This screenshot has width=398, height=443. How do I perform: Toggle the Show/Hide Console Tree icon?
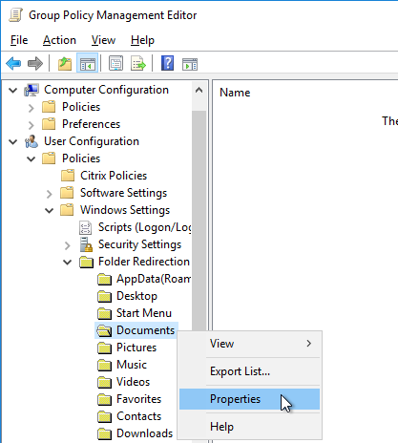[87, 64]
